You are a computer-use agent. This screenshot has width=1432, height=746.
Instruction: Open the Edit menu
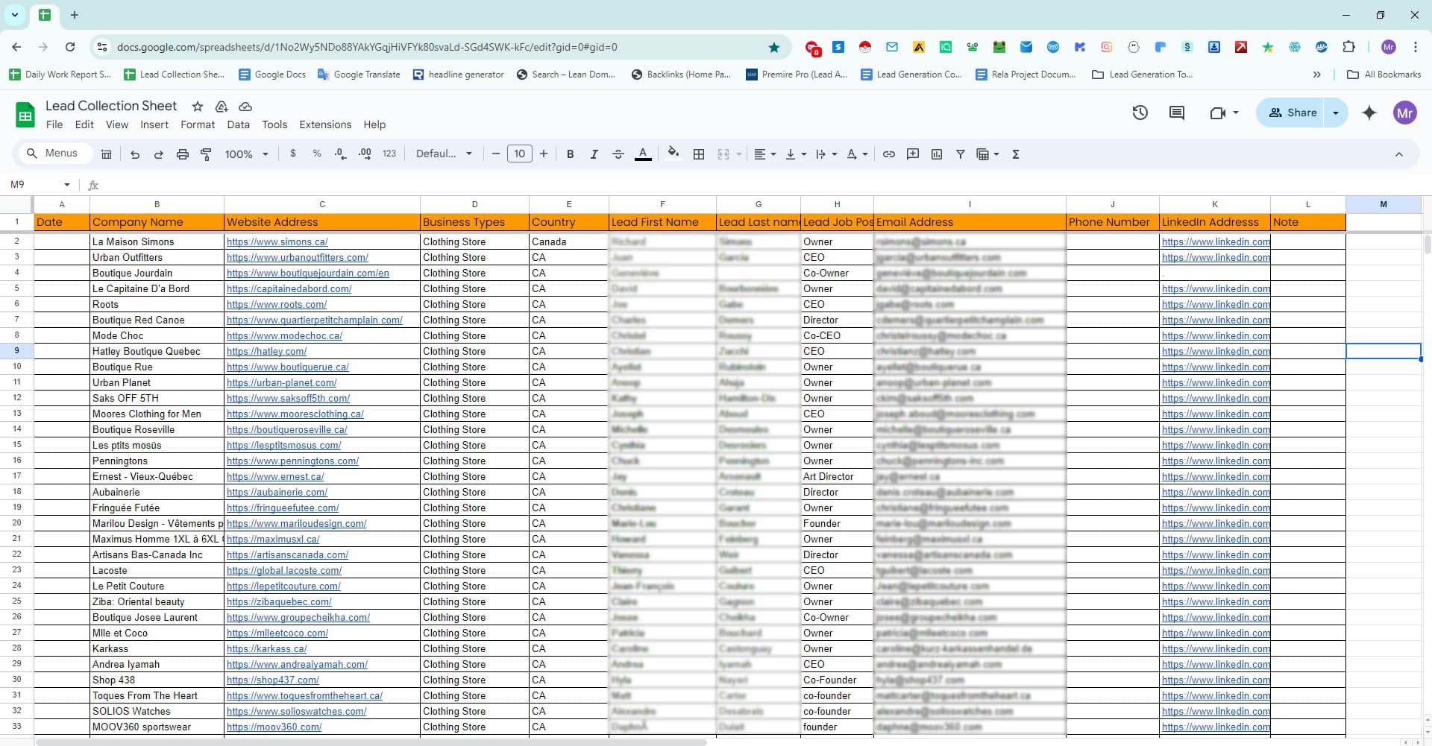pos(84,124)
